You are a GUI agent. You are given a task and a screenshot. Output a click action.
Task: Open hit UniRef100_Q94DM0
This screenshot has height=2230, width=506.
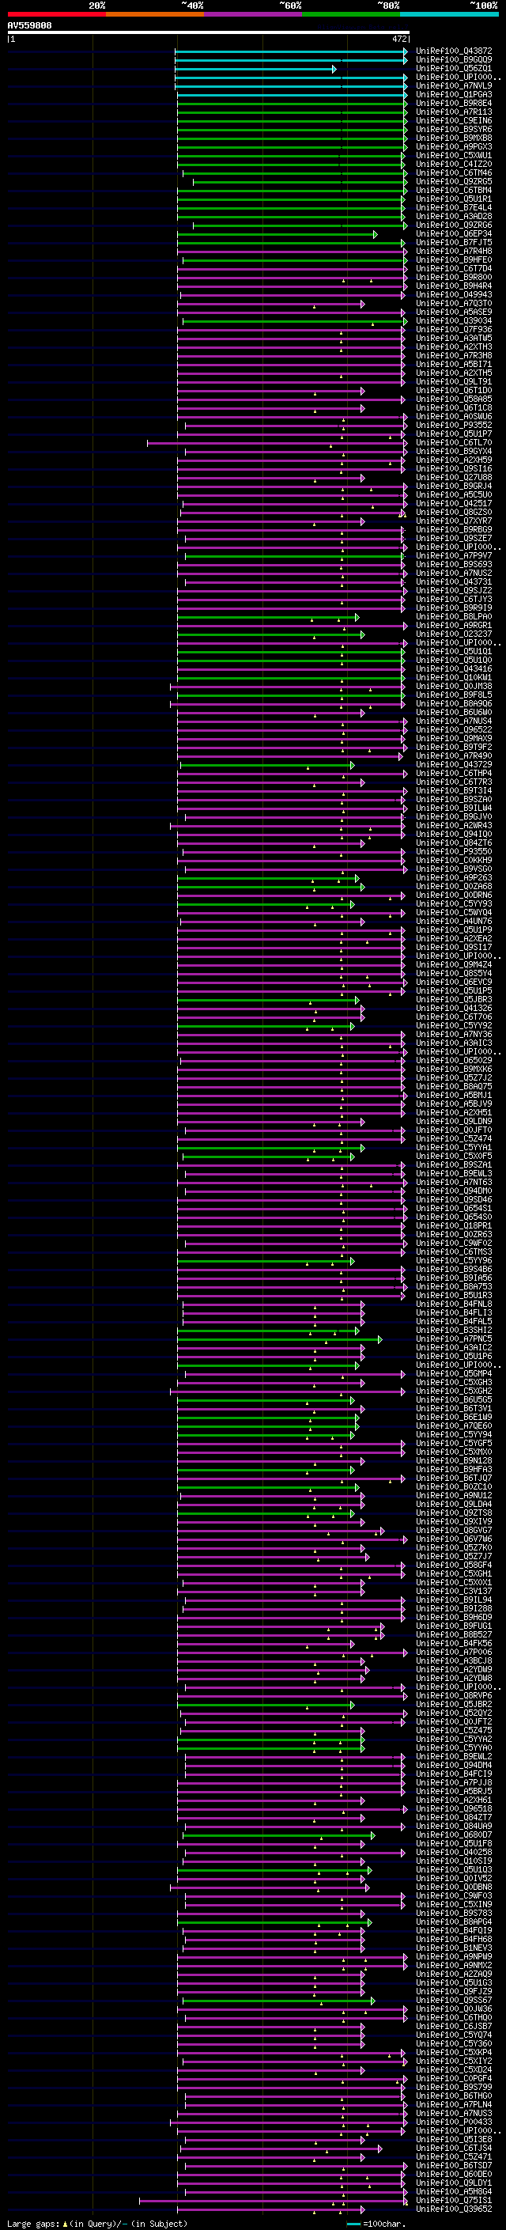point(454,1191)
